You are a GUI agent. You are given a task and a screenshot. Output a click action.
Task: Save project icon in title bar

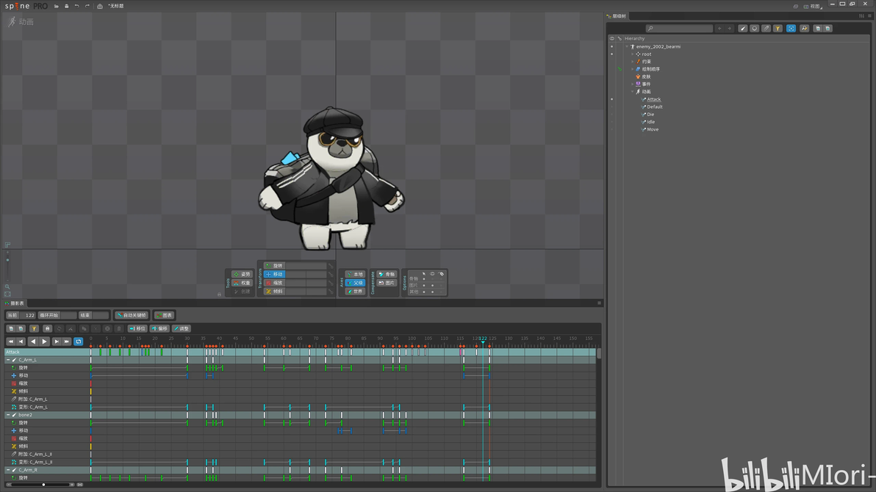click(x=66, y=6)
